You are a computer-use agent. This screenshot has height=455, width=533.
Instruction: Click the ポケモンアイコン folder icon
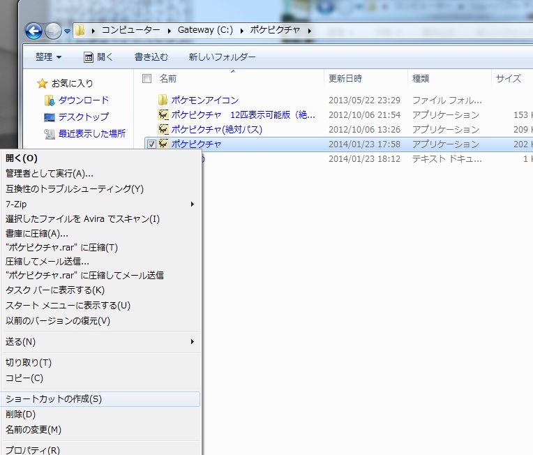[x=163, y=100]
